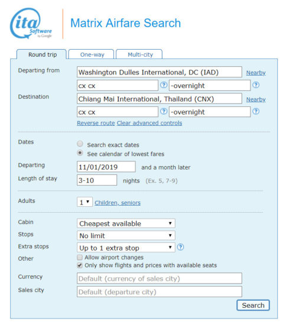286x325 pixels.
Task: Click the Search button
Action: click(x=253, y=305)
